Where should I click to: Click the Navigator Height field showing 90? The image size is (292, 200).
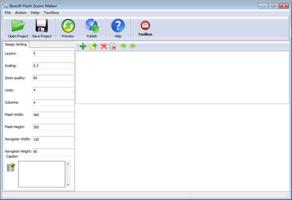pyautogui.click(x=53, y=151)
